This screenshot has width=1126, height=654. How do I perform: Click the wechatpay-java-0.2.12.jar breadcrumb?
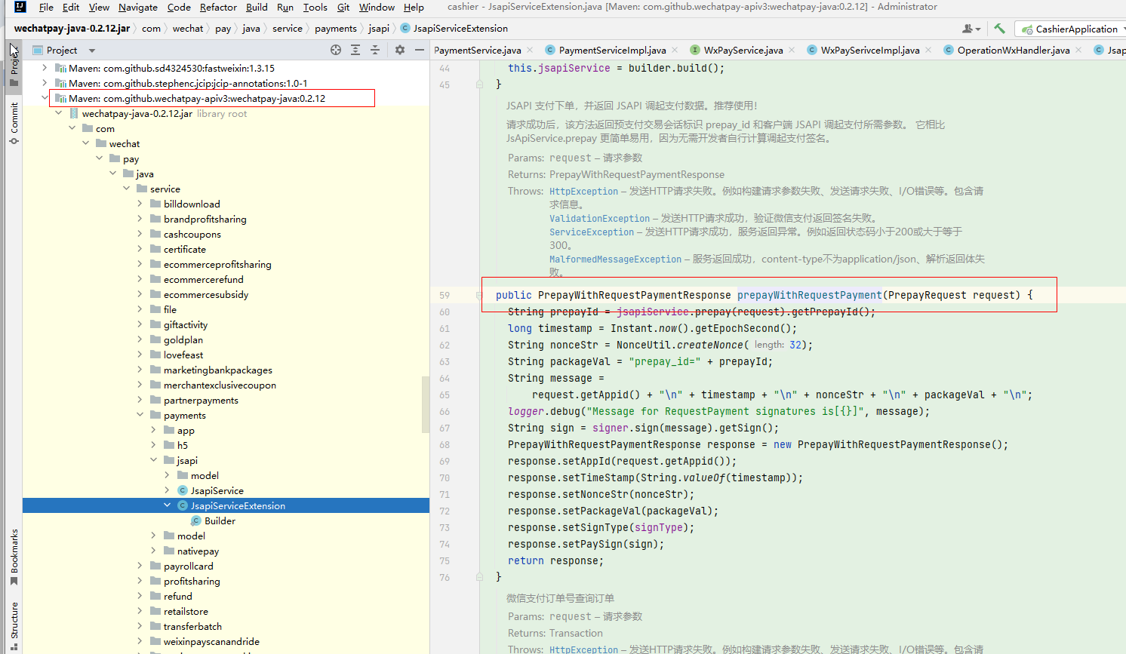tap(72, 28)
